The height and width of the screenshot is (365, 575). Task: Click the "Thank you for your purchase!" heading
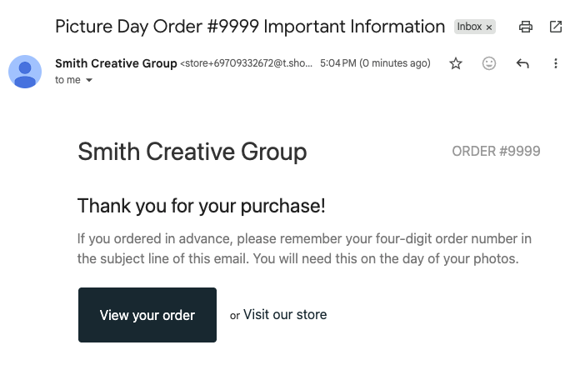201,206
